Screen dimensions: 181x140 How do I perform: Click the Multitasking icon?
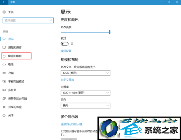(4, 90)
